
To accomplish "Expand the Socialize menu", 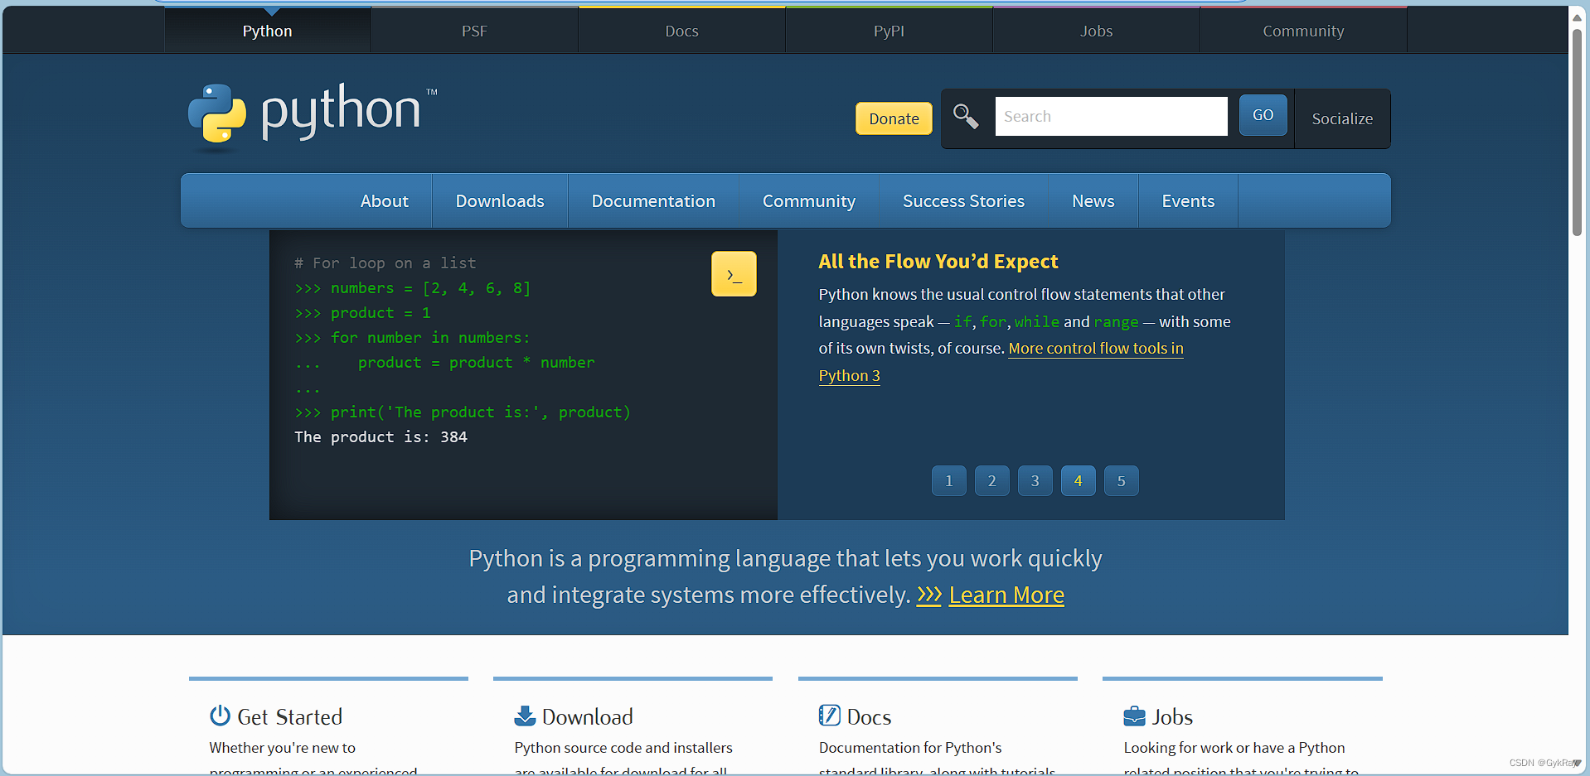I will pyautogui.click(x=1342, y=118).
